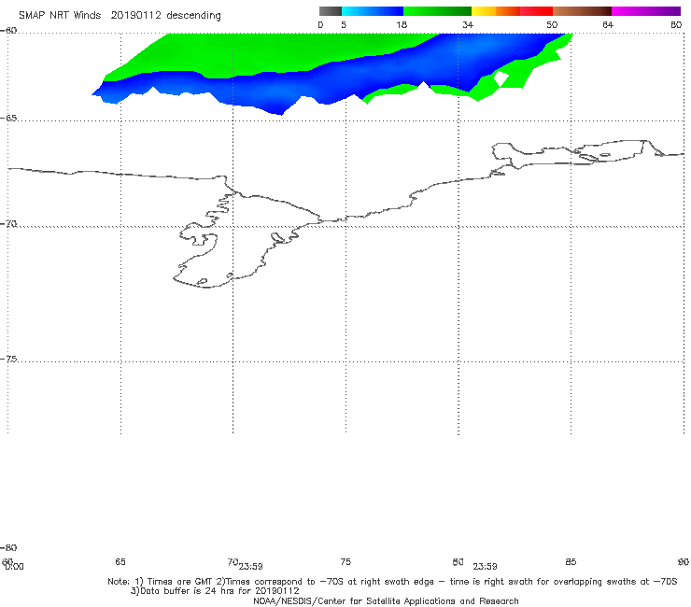Click the color bar scale label '50'
The image size is (691, 607).
tap(552, 25)
